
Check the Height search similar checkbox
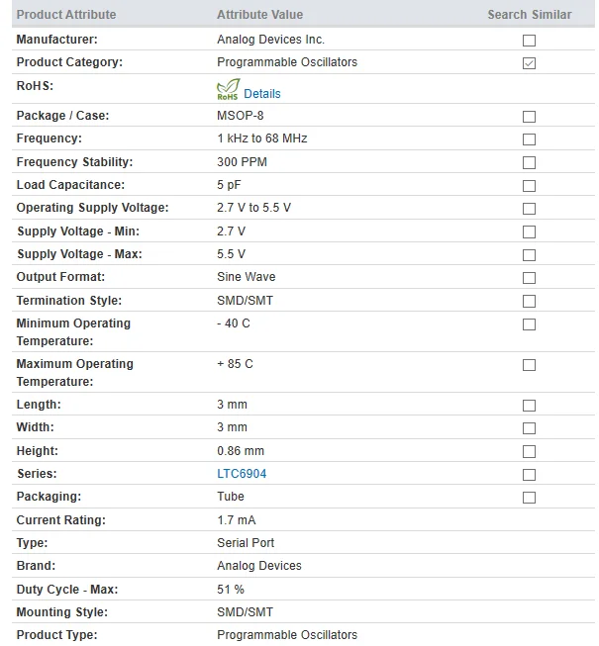[529, 451]
